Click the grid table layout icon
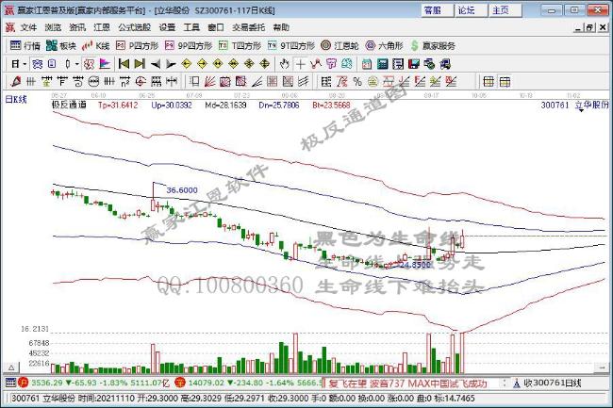This screenshot has width=613, height=408. tap(489, 82)
